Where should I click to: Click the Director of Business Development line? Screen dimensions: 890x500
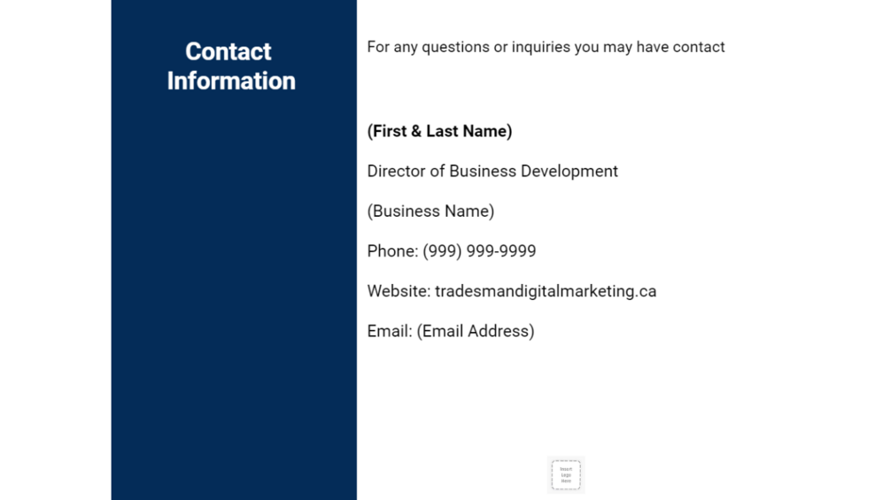pos(492,171)
